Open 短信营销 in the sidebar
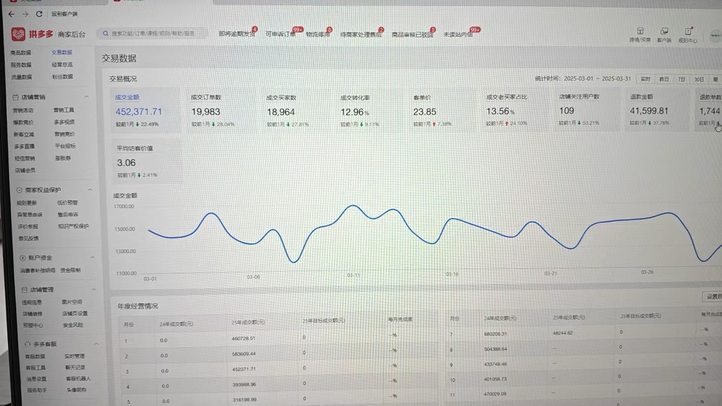 (x=25, y=159)
